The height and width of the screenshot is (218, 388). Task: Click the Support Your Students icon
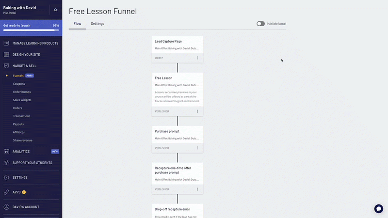click(x=6, y=163)
